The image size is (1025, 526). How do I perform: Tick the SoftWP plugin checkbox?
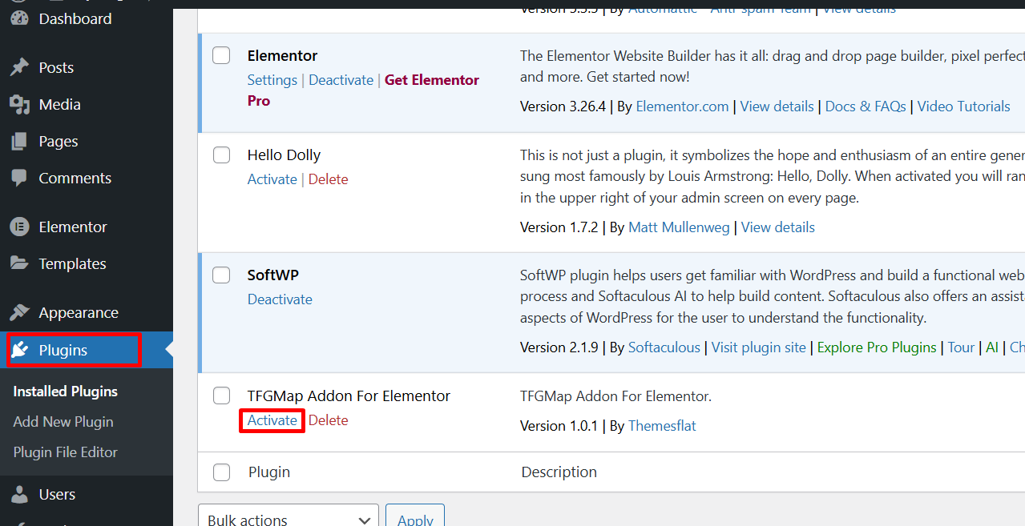tap(221, 275)
